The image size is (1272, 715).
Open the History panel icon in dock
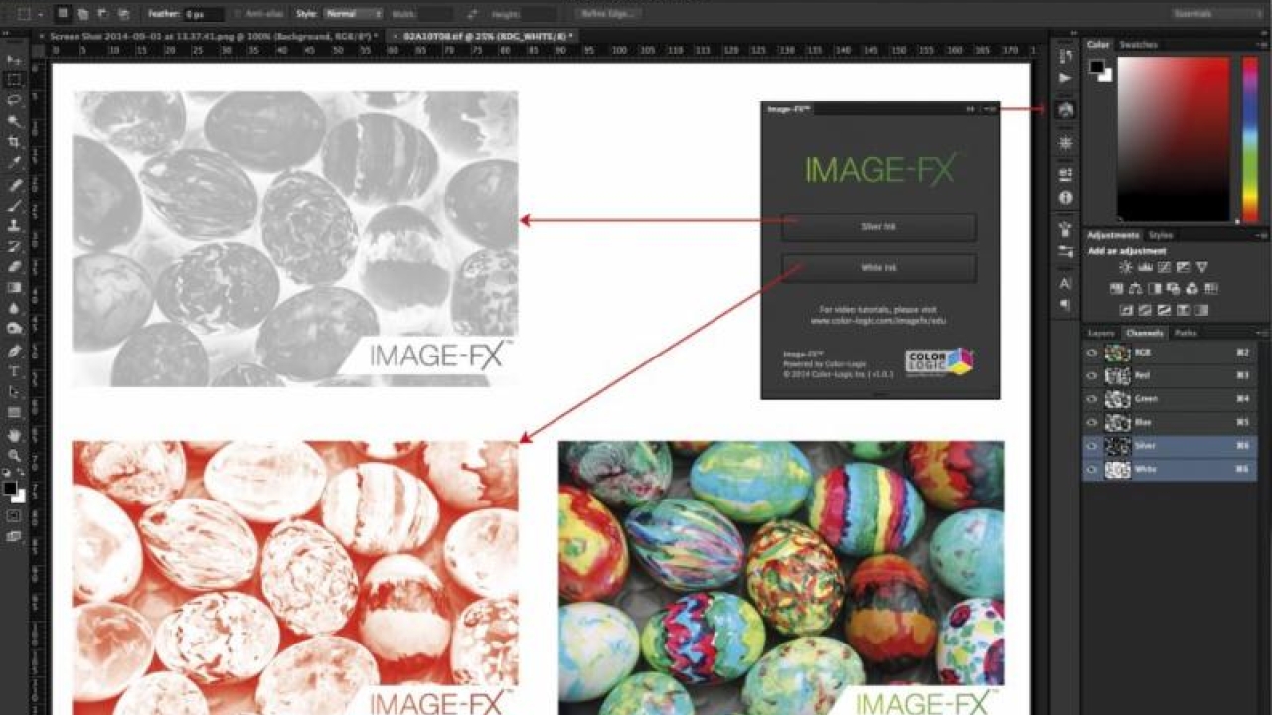click(1066, 56)
